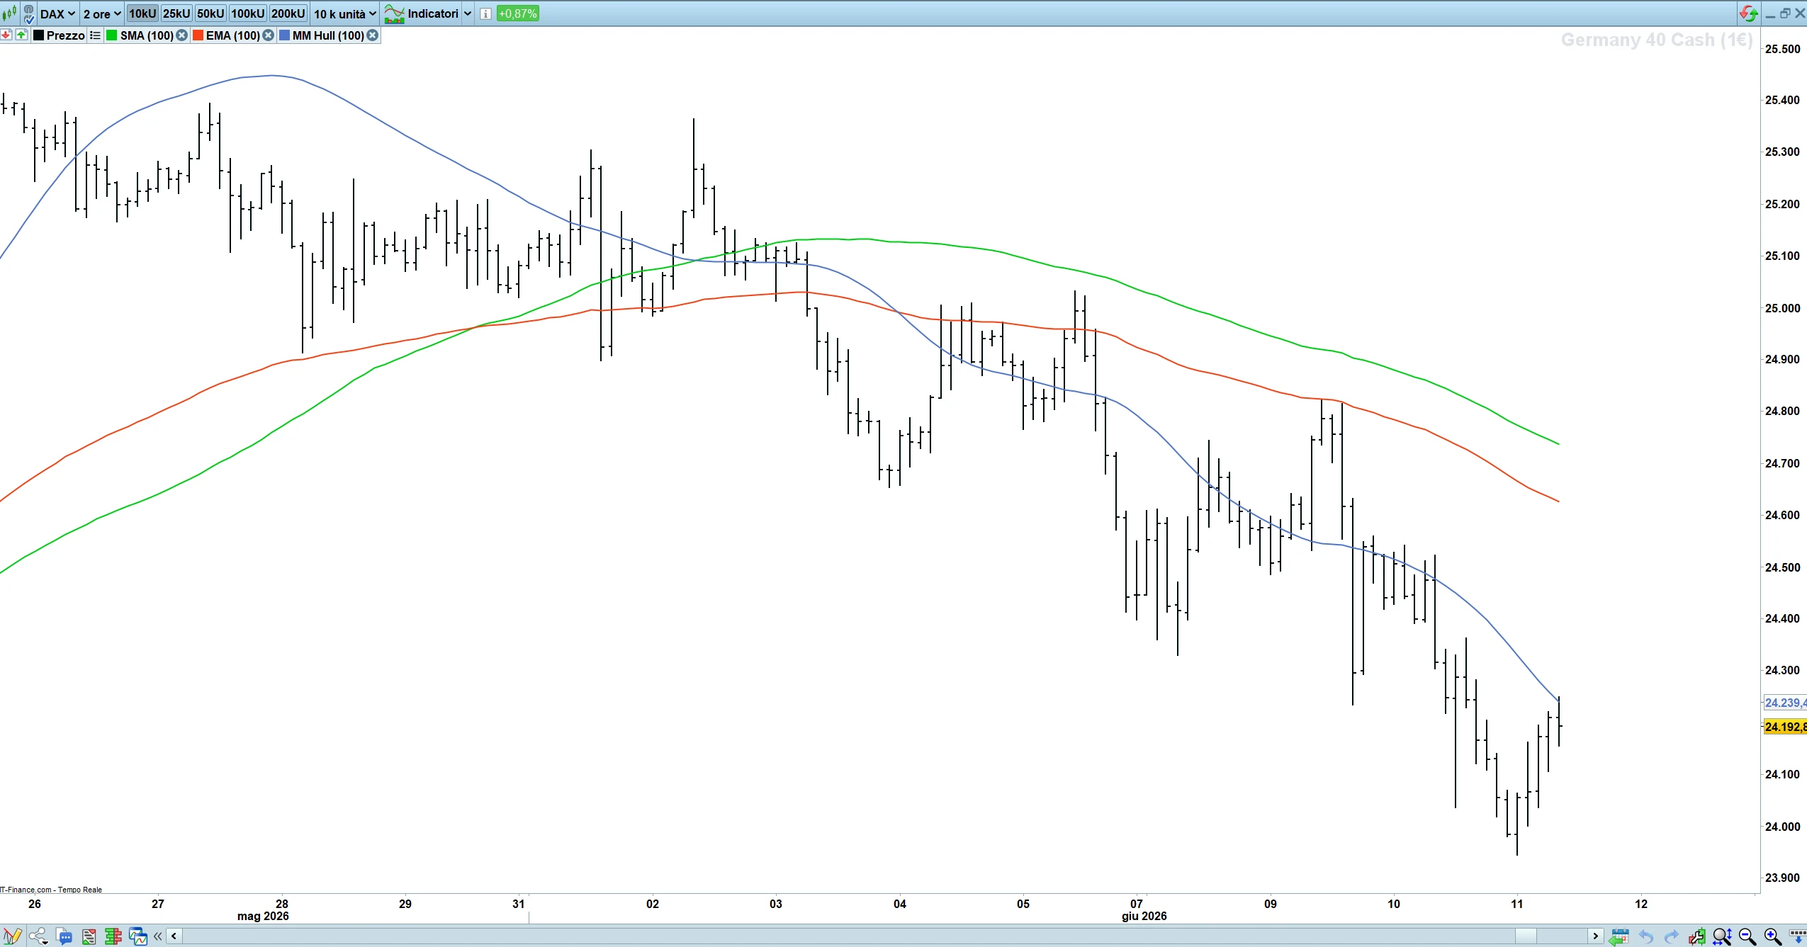The image size is (1807, 947).
Task: Select the 50kU history button
Action: click(x=210, y=13)
